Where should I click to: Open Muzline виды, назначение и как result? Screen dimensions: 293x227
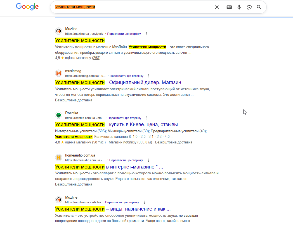pos(113,209)
